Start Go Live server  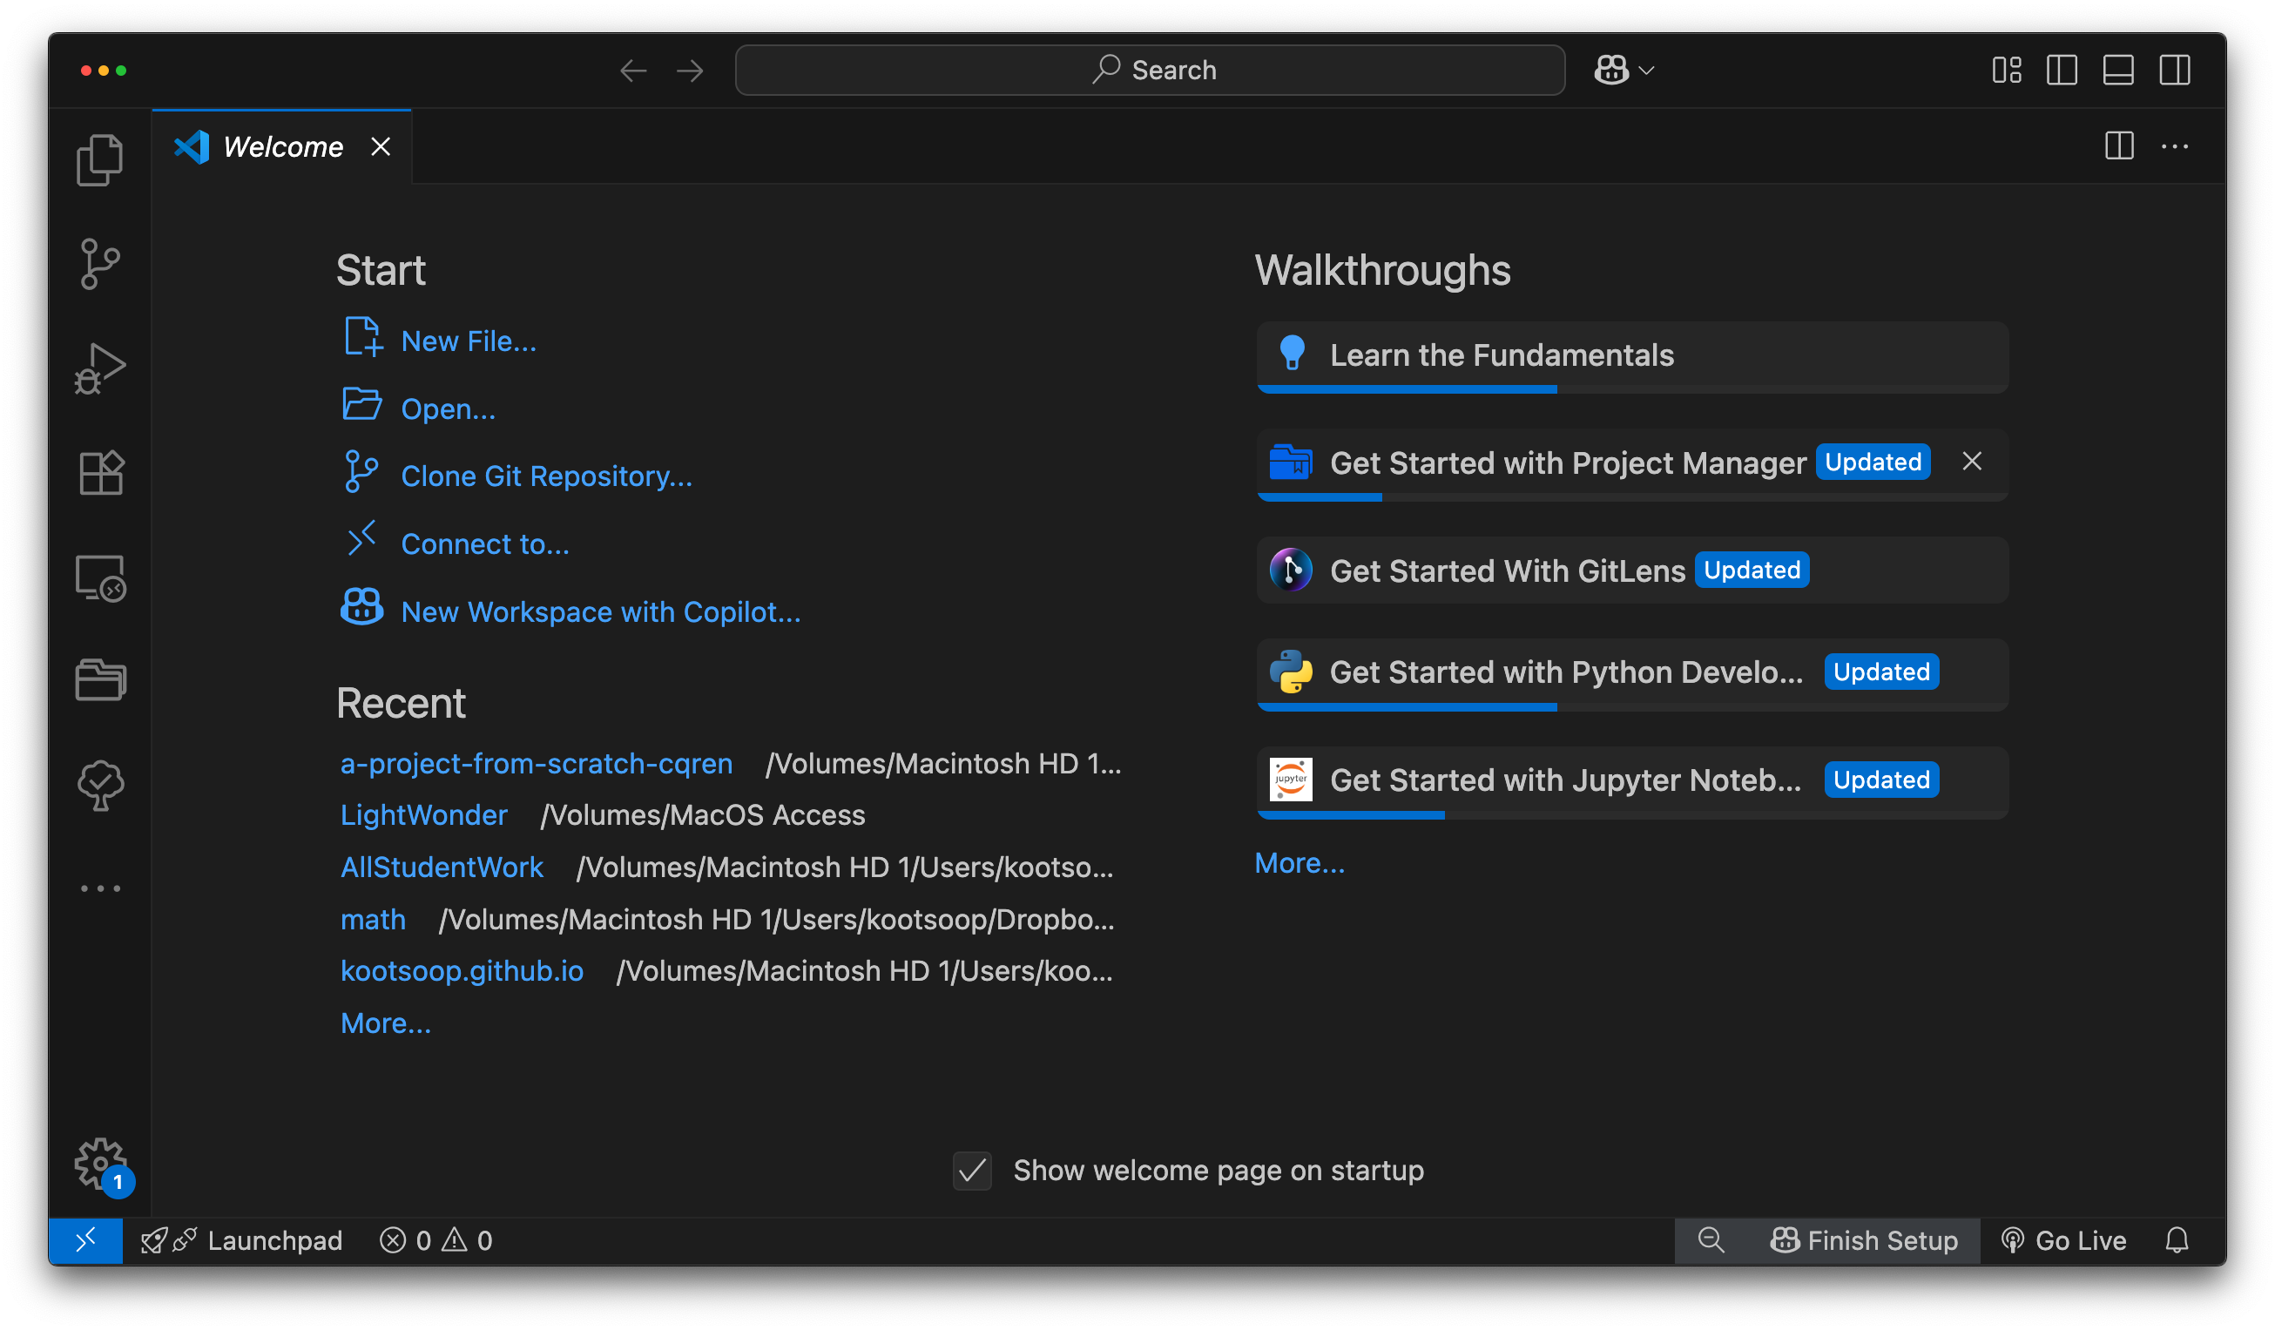pos(2062,1240)
